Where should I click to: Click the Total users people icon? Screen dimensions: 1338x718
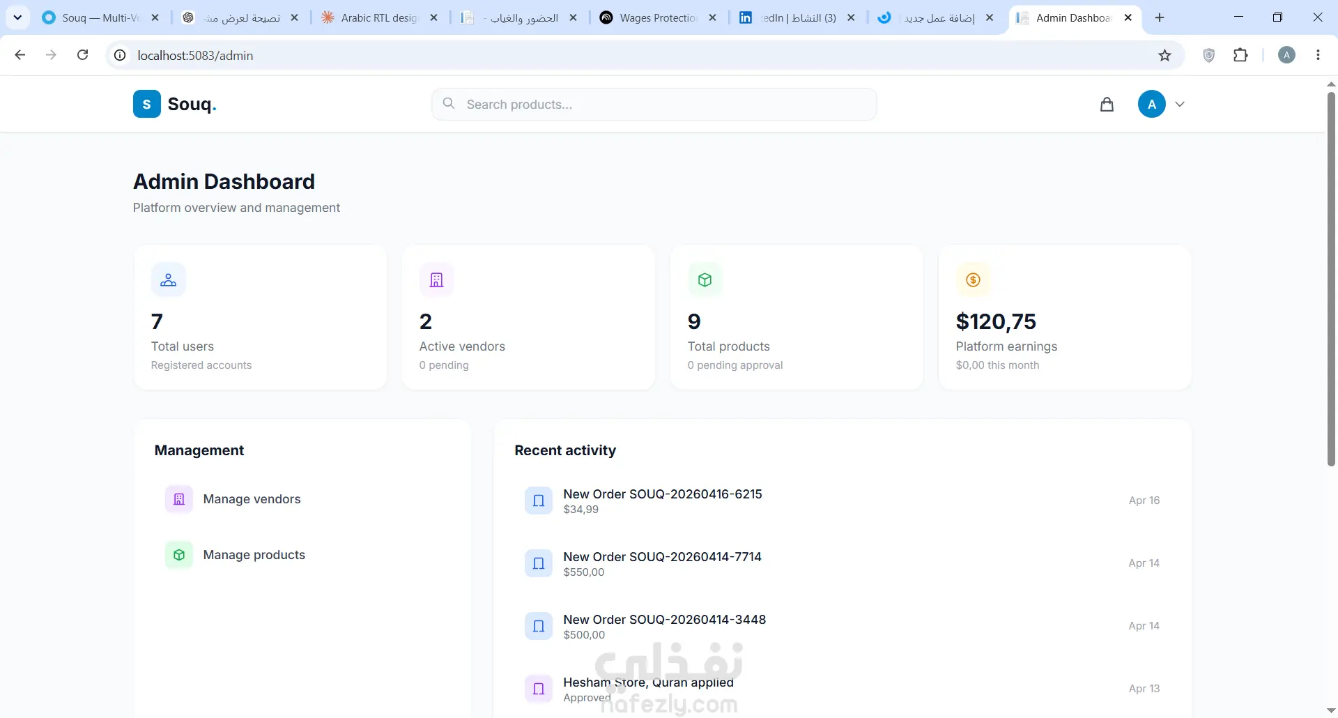pos(169,280)
